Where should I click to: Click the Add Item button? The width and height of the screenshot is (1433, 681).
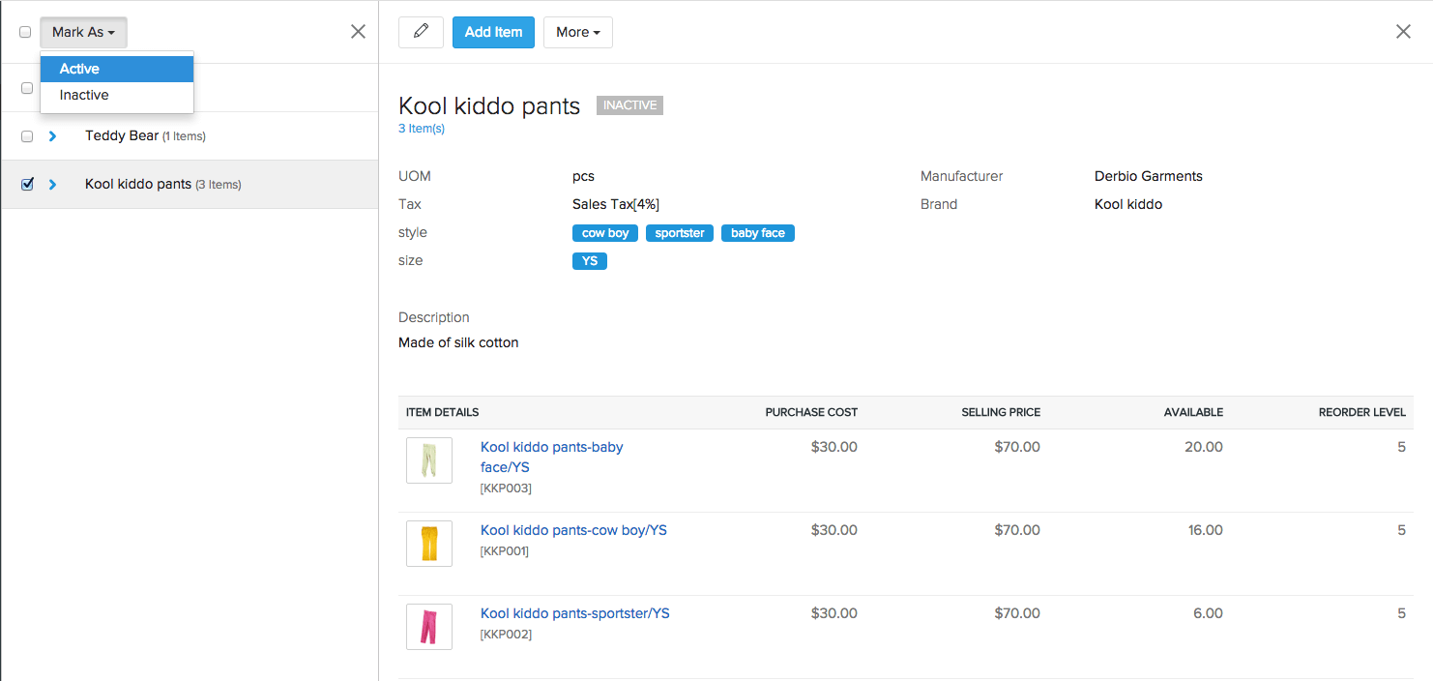(493, 32)
